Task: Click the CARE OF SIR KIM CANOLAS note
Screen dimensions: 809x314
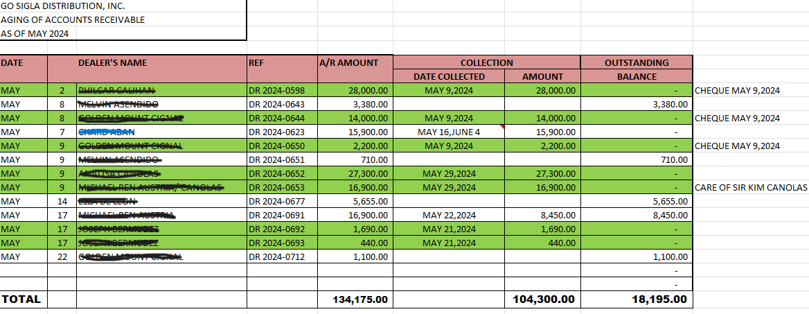Action: tap(751, 187)
